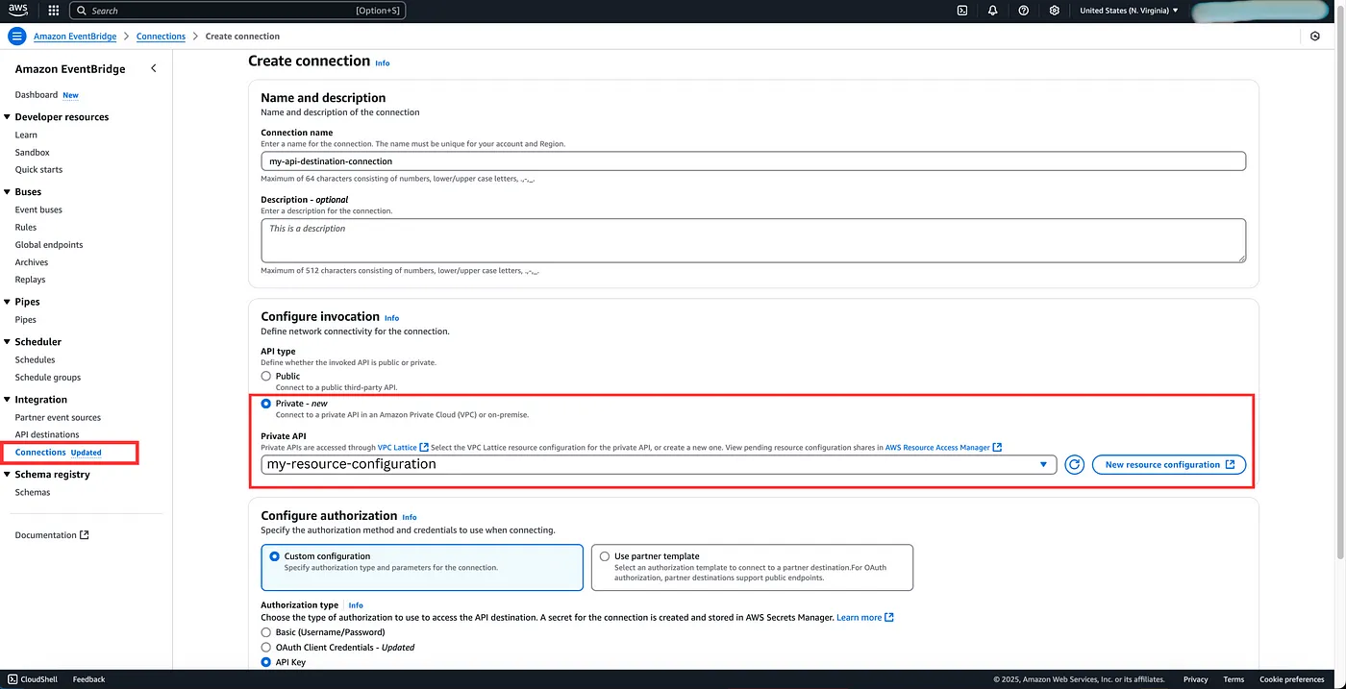
Task: Open the help question mark icon
Action: 1023,11
